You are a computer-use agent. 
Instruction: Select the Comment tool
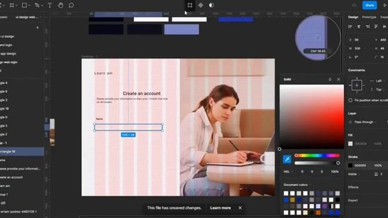tap(72, 5)
